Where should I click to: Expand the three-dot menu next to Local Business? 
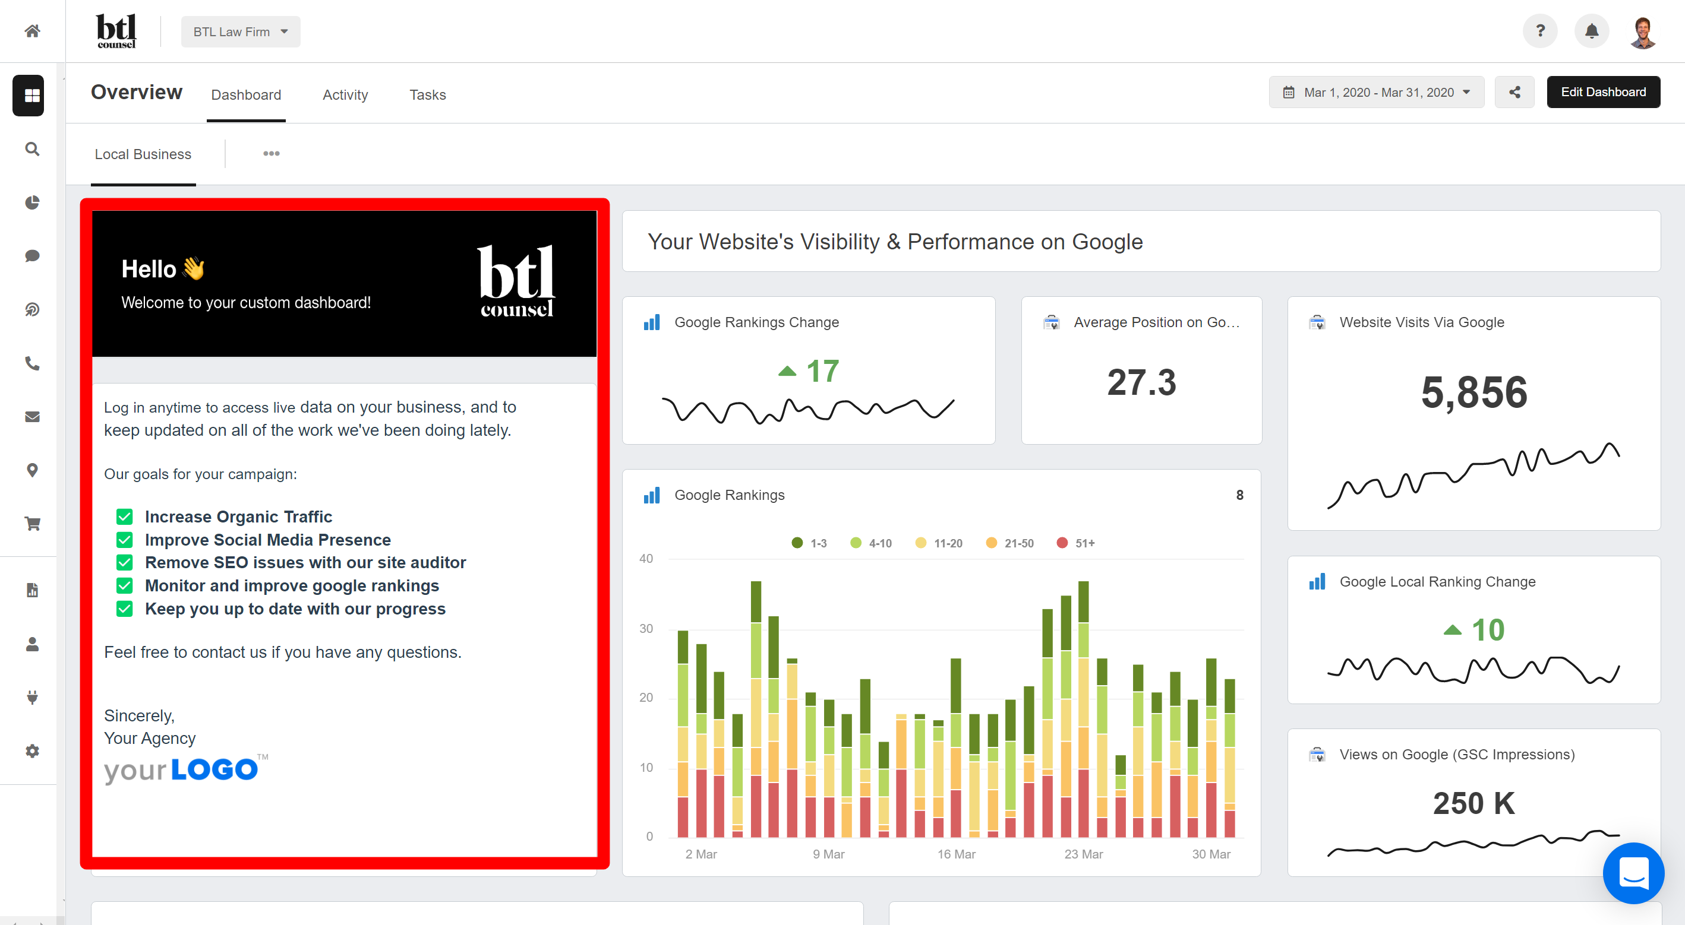tap(270, 153)
